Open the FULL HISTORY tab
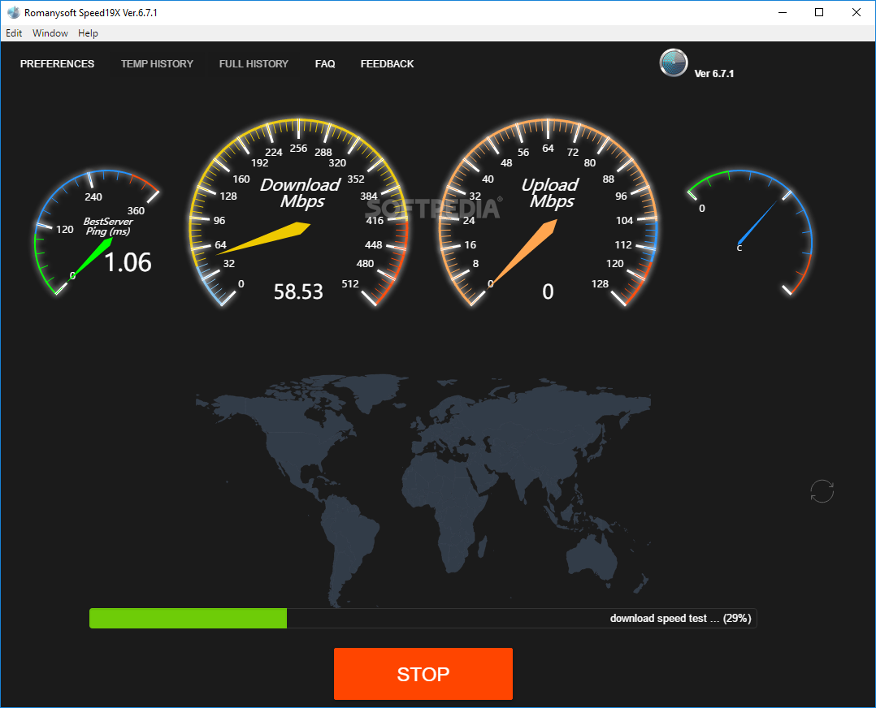 coord(254,63)
